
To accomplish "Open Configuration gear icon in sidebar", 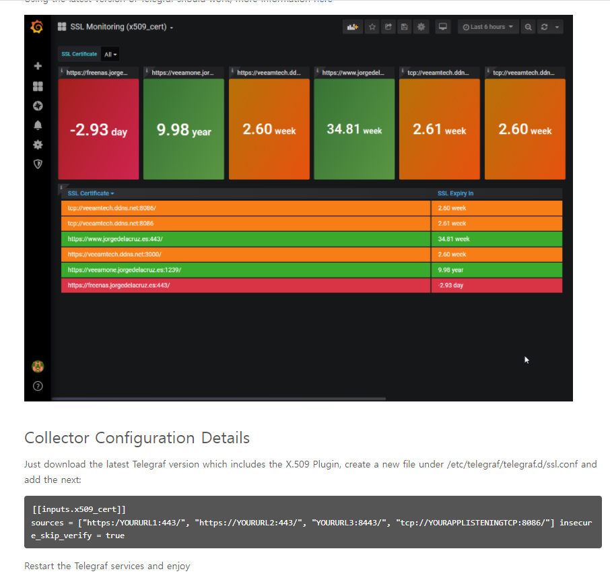I will point(38,145).
